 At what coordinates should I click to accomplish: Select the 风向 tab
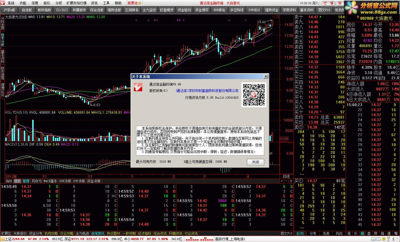point(339,233)
